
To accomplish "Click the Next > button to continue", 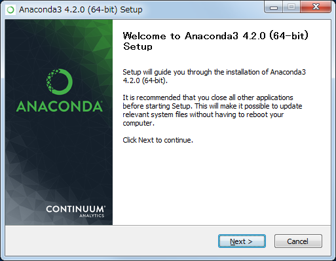I will click(x=242, y=241).
